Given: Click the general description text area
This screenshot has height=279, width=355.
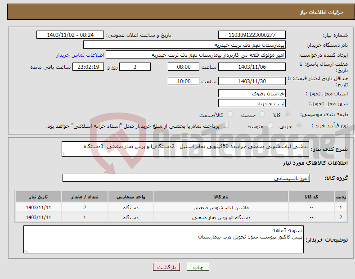Looking at the screenshot, I should click(x=185, y=149).
